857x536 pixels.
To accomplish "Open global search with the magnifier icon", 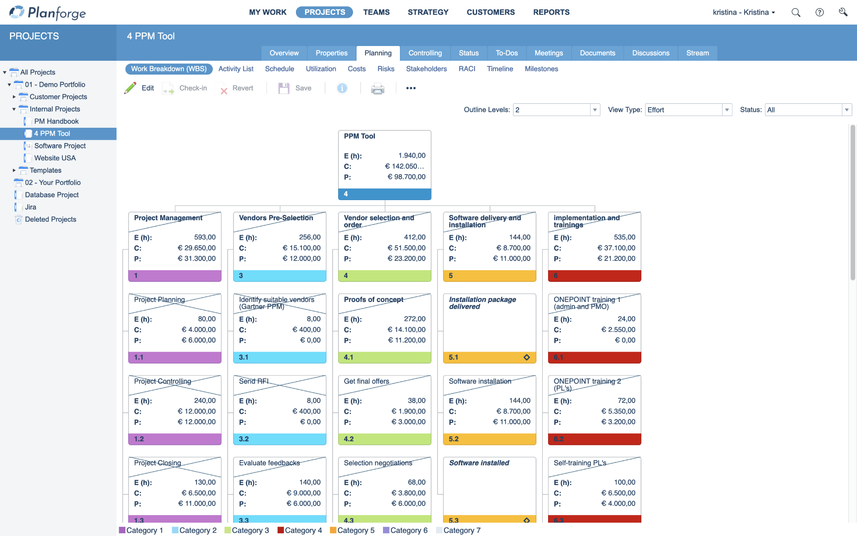I will click(796, 12).
